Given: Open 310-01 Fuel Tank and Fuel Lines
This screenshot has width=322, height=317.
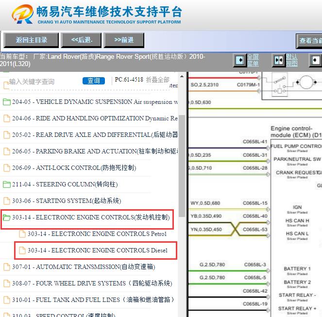Looking at the screenshot, I should pos(93,300).
